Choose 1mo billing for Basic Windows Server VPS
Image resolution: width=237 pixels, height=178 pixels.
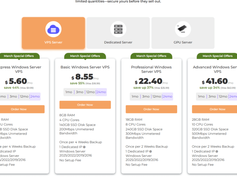pyautogui.click(x=69, y=92)
